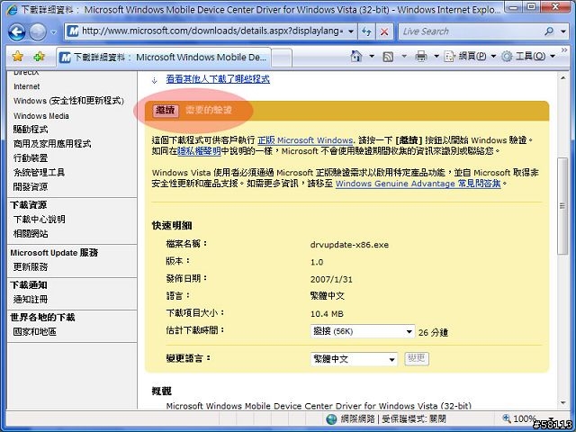Image resolution: width=576 pixels, height=432 pixels.
Task: Expand the Print dropdown arrow
Action: tap(436, 56)
